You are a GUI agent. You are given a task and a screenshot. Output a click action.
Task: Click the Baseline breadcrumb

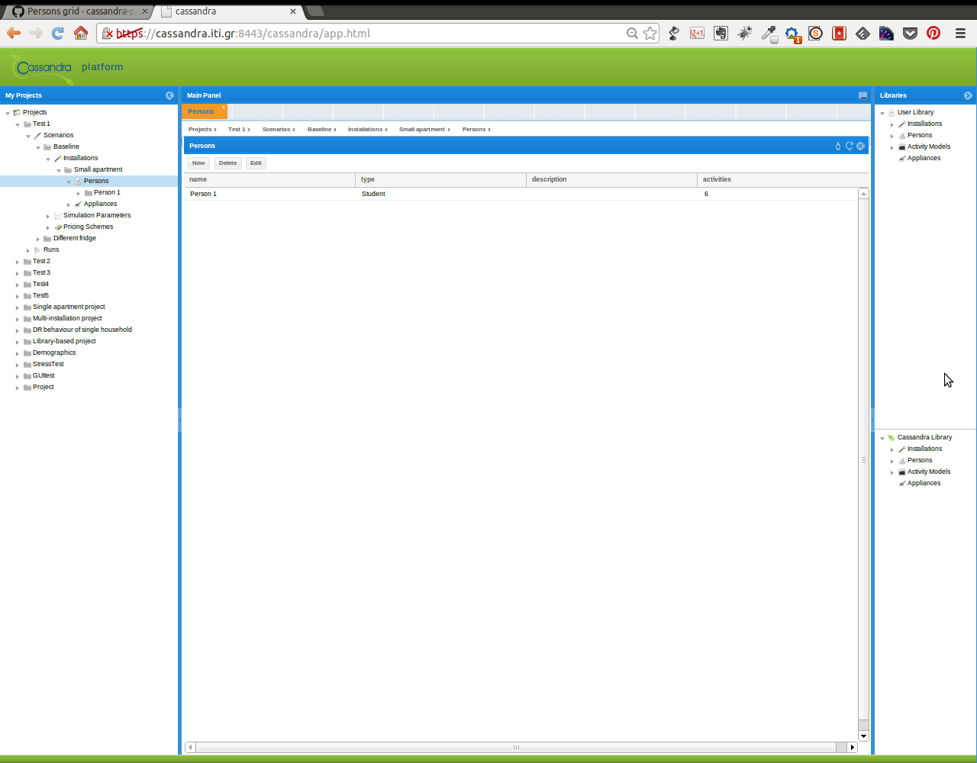[320, 129]
